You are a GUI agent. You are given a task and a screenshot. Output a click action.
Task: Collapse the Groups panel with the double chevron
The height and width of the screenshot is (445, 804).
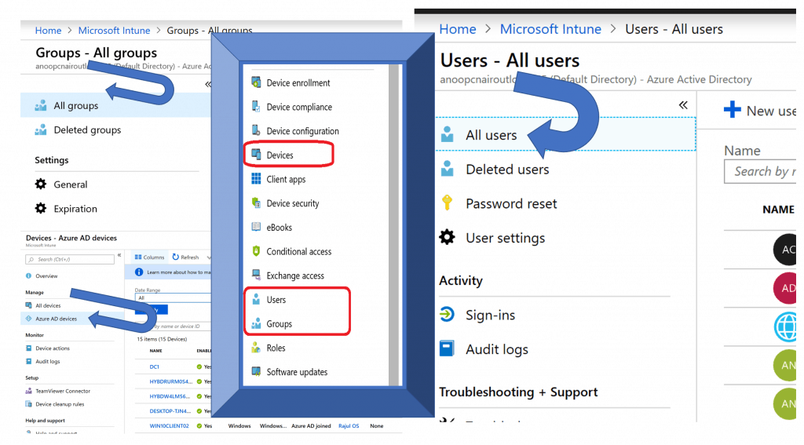pyautogui.click(x=207, y=84)
